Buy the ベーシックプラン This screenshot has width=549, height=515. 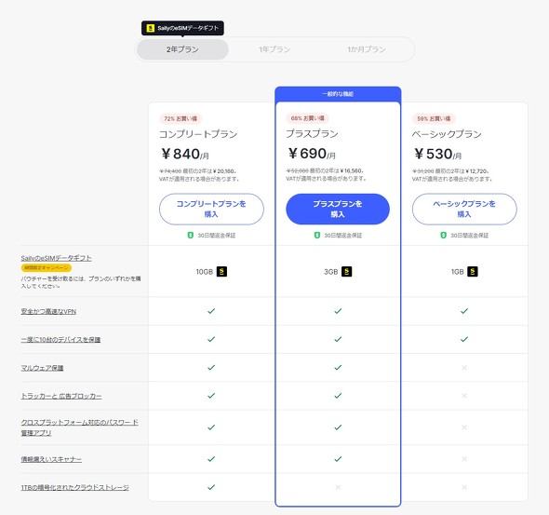click(x=464, y=210)
